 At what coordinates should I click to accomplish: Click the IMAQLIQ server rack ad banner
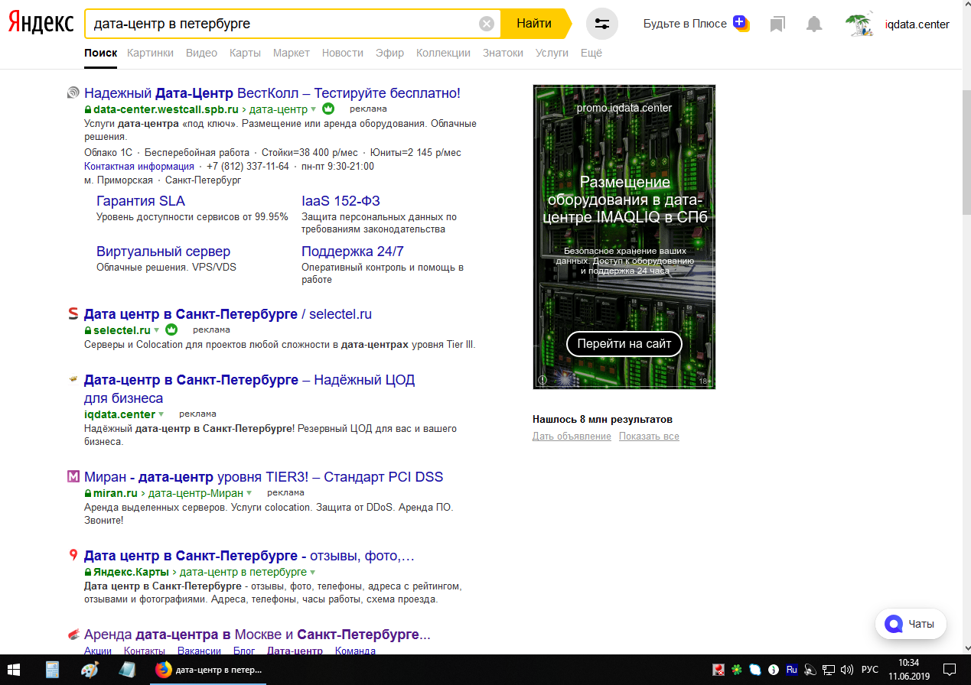pos(624,237)
